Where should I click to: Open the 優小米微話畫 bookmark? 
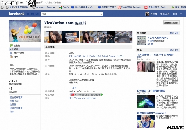point(83,7)
